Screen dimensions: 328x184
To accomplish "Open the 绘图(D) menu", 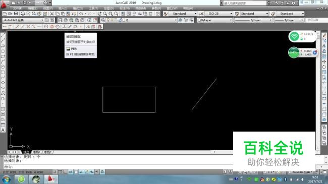I will [x=108, y=8].
